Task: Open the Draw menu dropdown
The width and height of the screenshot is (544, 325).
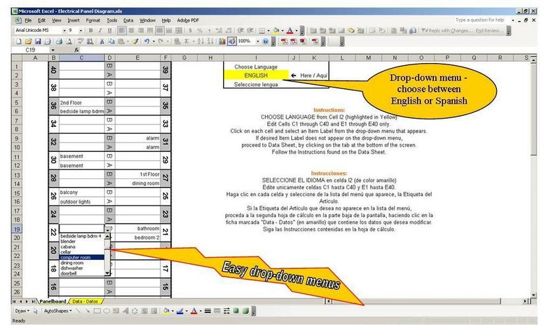Action: [22, 311]
